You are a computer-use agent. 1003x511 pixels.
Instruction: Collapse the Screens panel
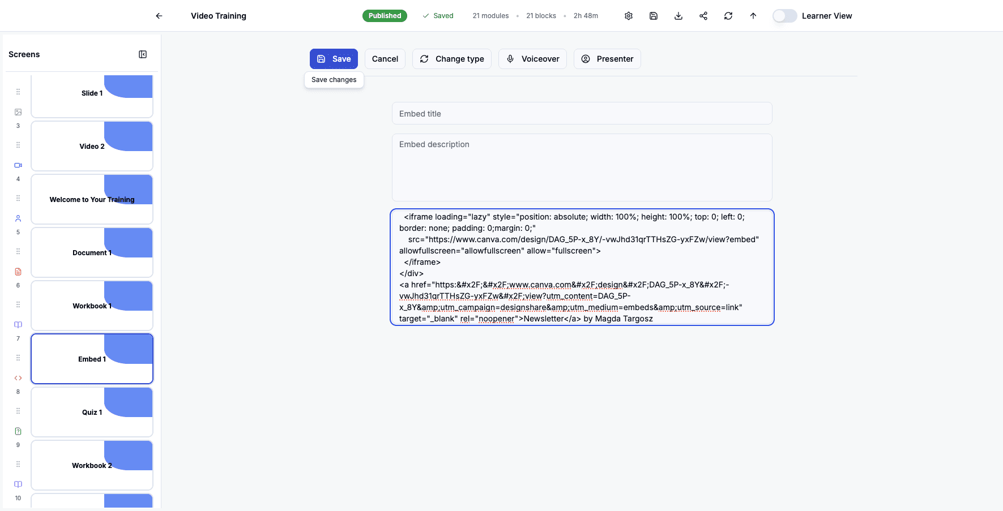pos(143,54)
